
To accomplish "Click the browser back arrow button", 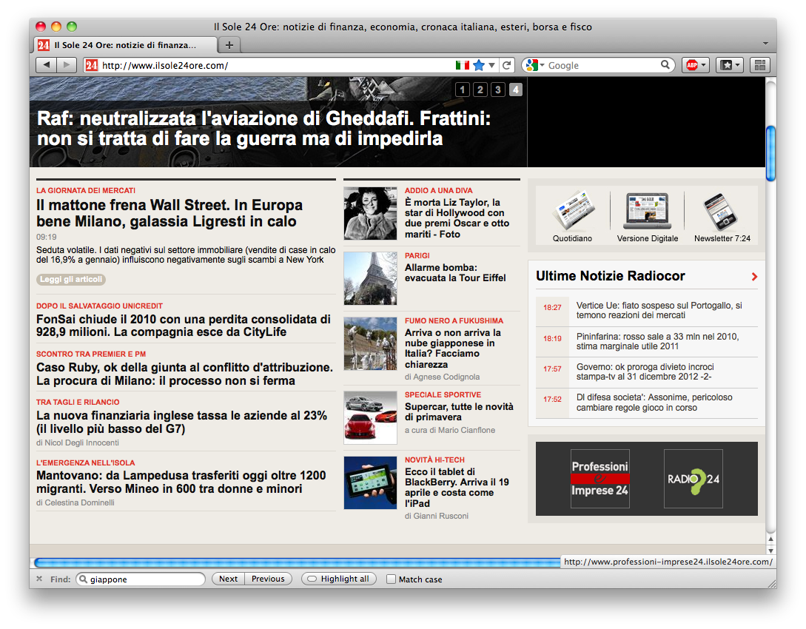I will pos(47,65).
